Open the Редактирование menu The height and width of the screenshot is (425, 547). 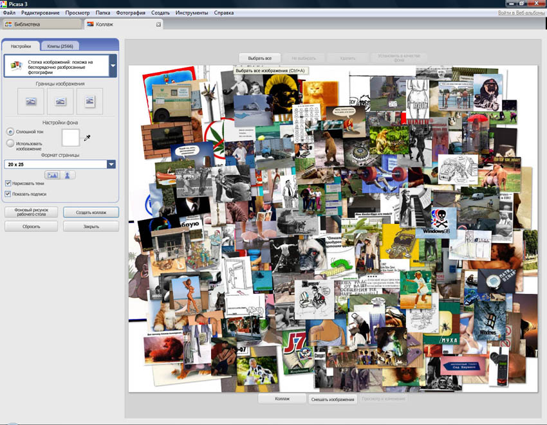[x=40, y=13]
